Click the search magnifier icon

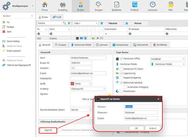tap(64, 23)
